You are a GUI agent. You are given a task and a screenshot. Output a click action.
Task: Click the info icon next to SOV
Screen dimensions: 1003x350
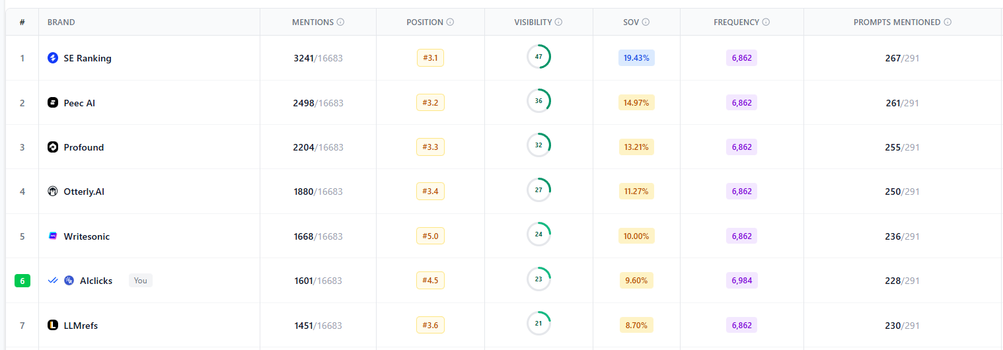coord(646,22)
